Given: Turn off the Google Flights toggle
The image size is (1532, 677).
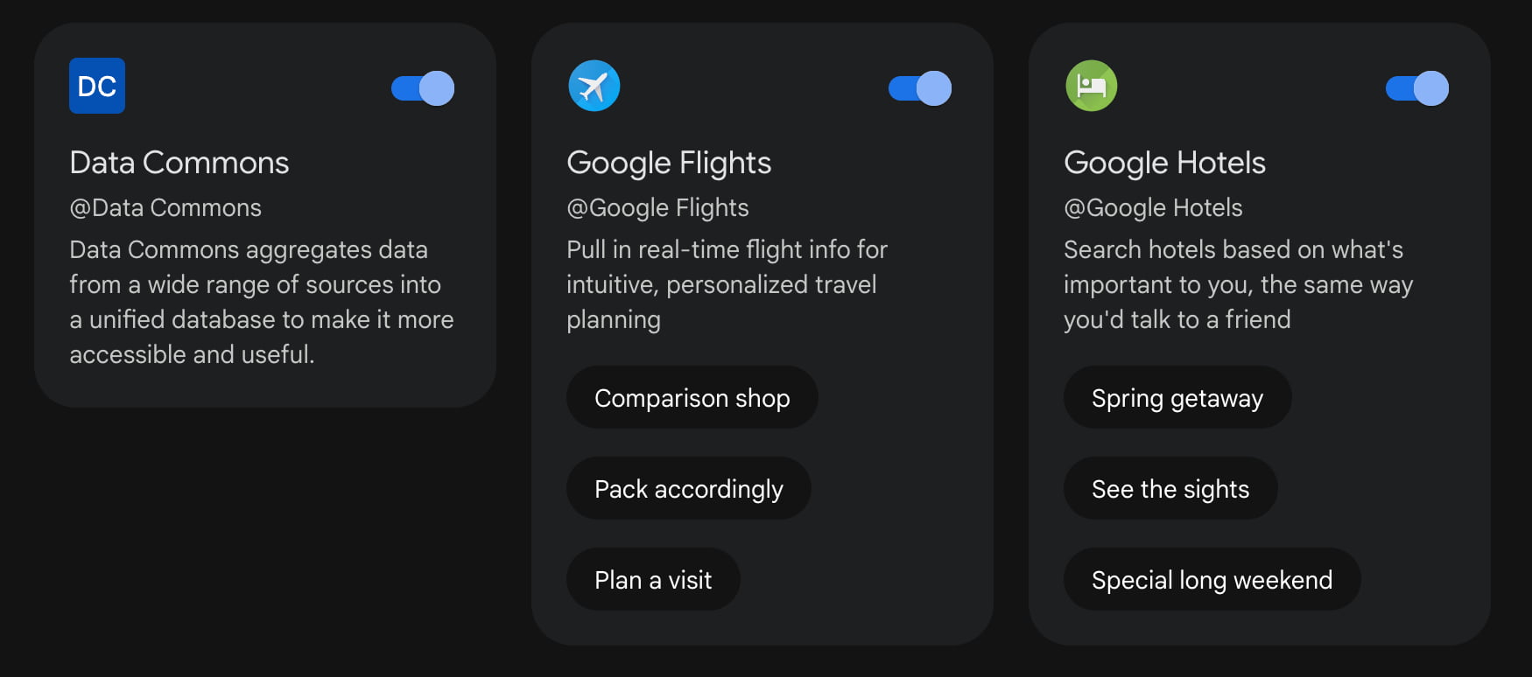Looking at the screenshot, I should 920,88.
